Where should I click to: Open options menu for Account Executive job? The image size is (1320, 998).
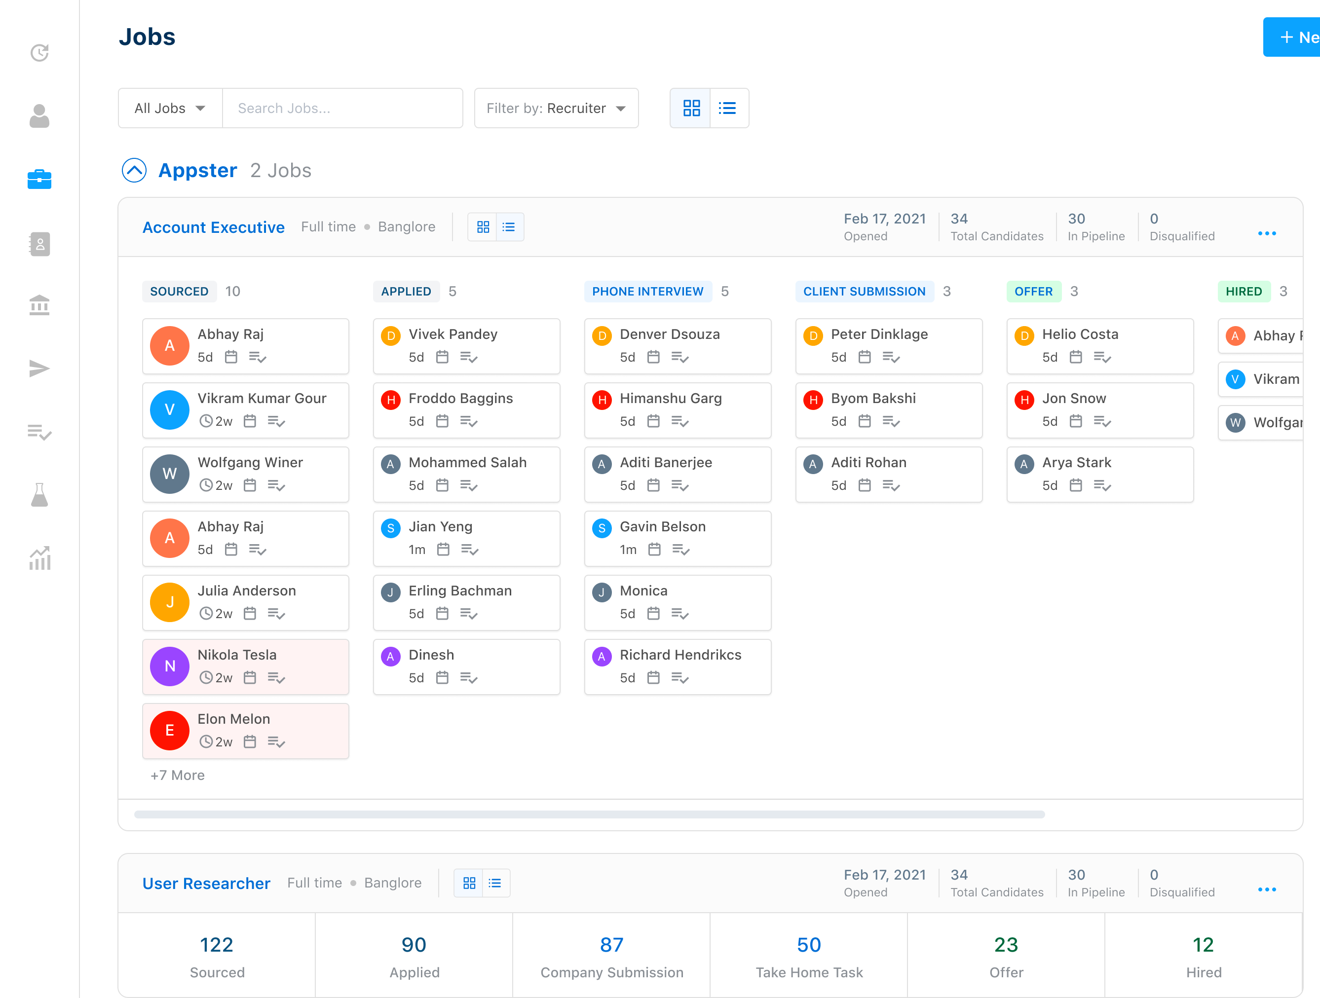[x=1267, y=233]
